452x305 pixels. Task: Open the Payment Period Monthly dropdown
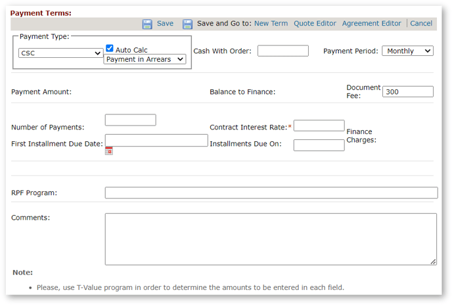point(407,51)
